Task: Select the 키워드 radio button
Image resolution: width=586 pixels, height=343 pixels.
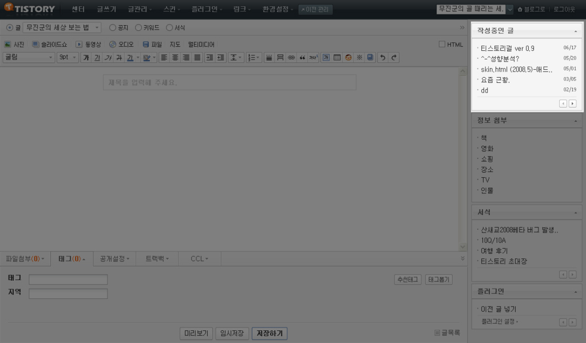Action: click(138, 27)
